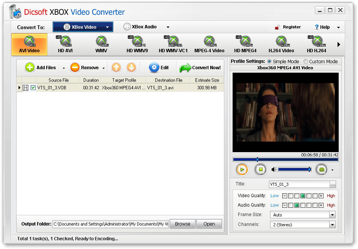Open the XBox Audio dropdown arrow
The height and width of the screenshot is (249, 358).
[168, 27]
